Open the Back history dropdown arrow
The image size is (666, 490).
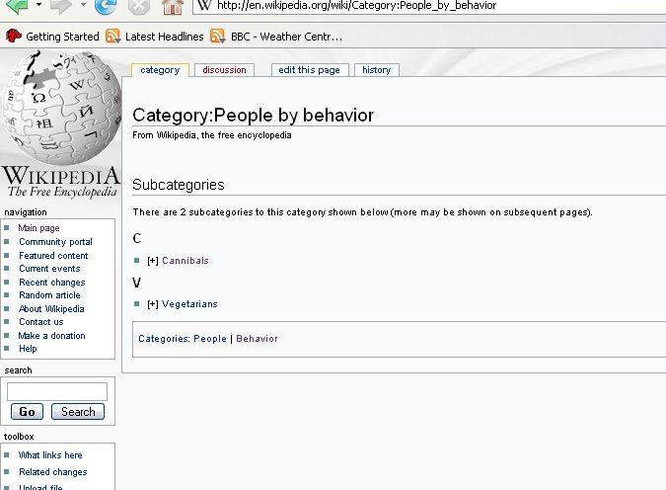tap(39, 5)
